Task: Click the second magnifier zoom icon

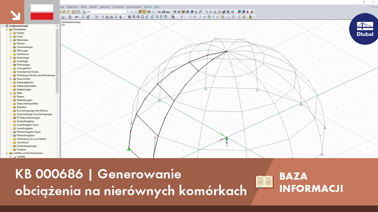Action: click(138, 17)
